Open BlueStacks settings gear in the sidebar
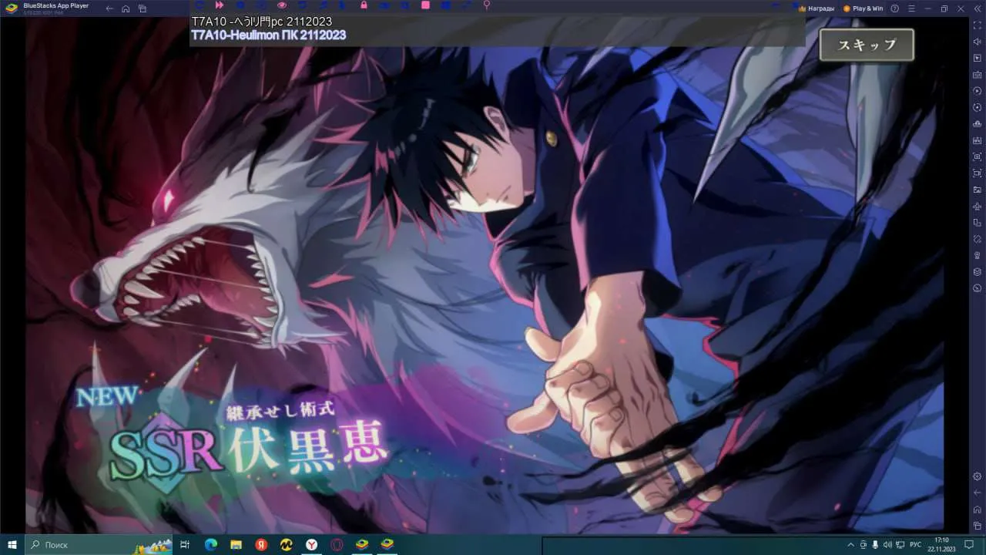 (x=977, y=476)
